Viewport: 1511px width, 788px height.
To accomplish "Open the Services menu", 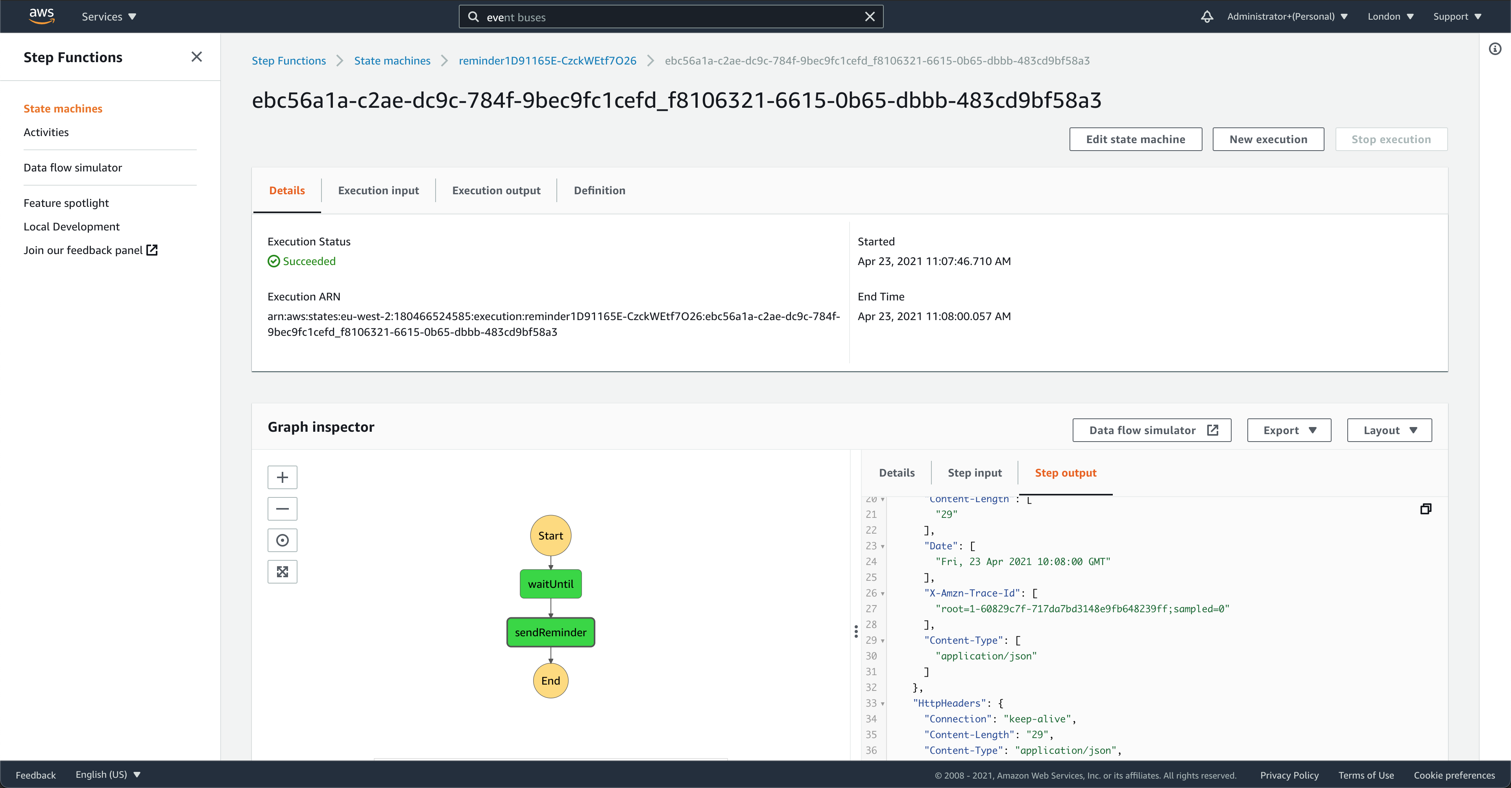I will click(109, 17).
